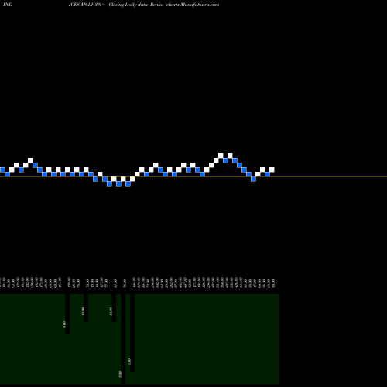Click the 5.00 volume bar label

click(120, 374)
